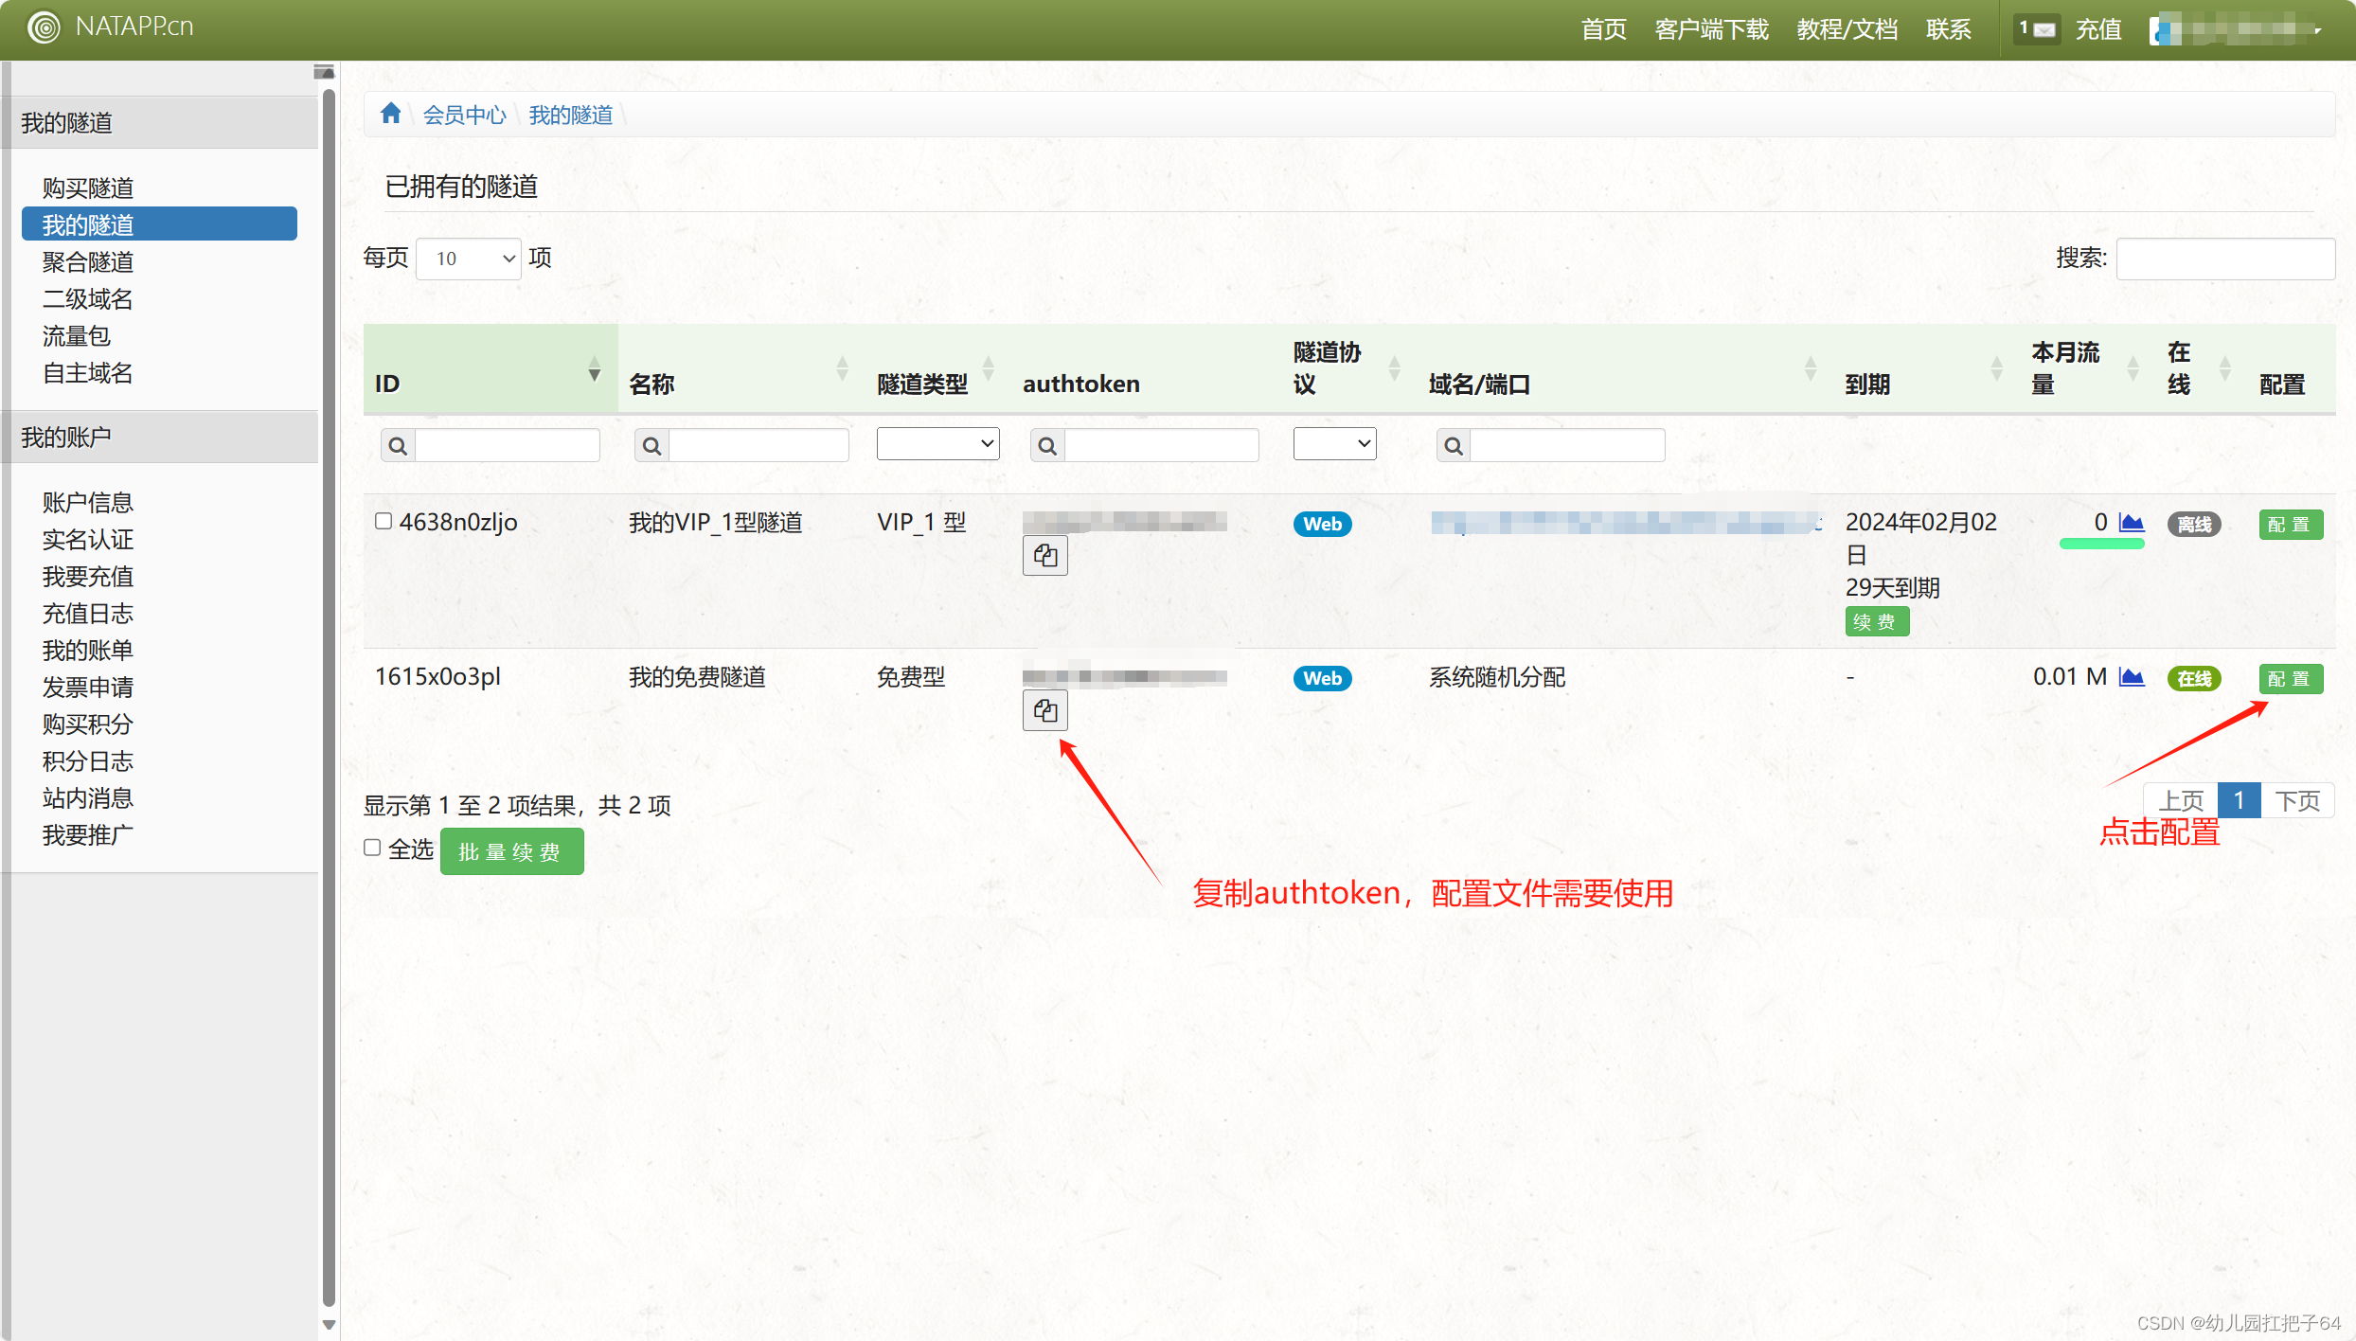Image resolution: width=2356 pixels, height=1341 pixels.
Task: Open 客户端下载 in the top menu
Action: coord(1711,29)
